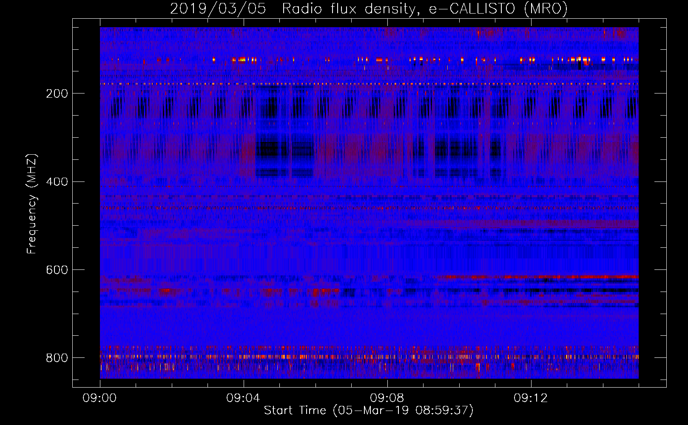Click the plot title 'Radio flux density, e-CALLISTO (MRO)'
Viewport: 688px width, 425px height.
click(425, 9)
